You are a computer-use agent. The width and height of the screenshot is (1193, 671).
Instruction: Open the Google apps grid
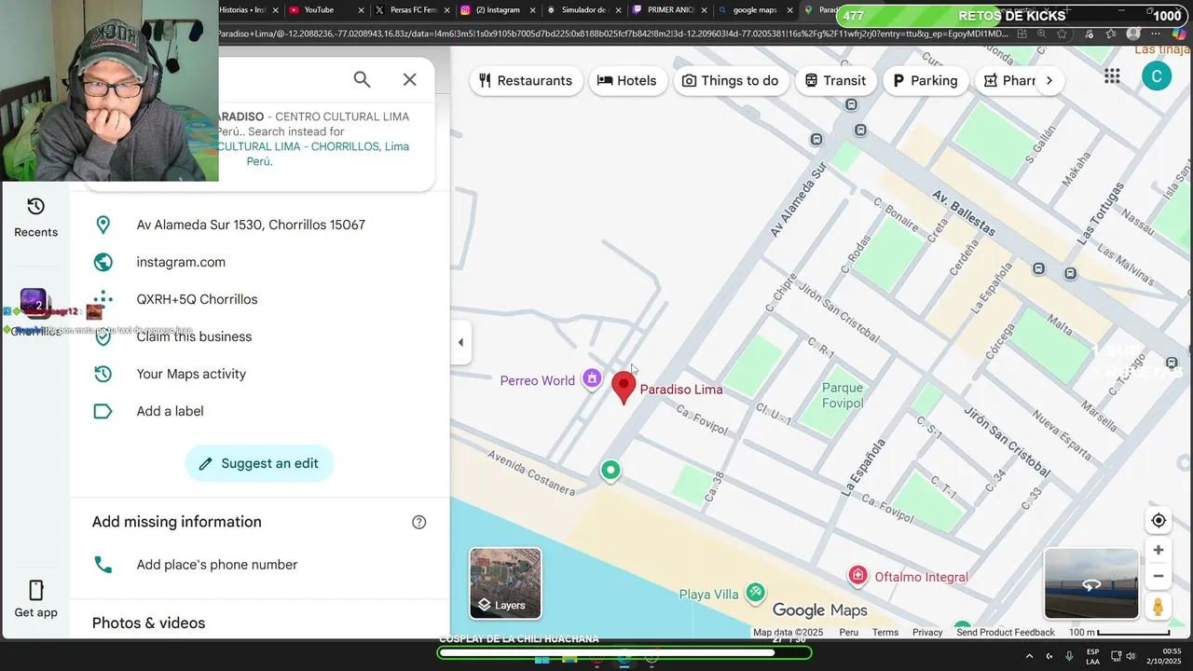[1112, 76]
